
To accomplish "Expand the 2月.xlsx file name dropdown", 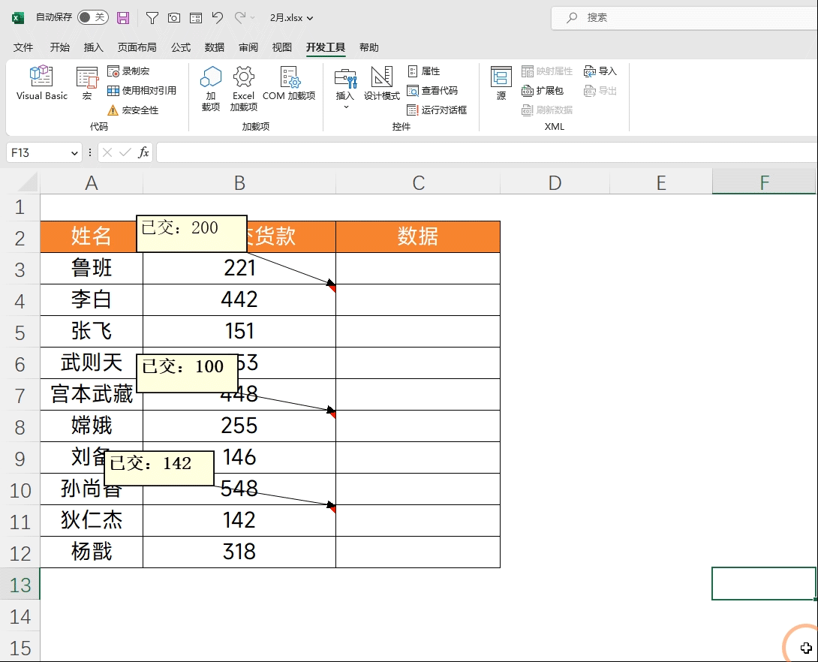I will [x=310, y=18].
